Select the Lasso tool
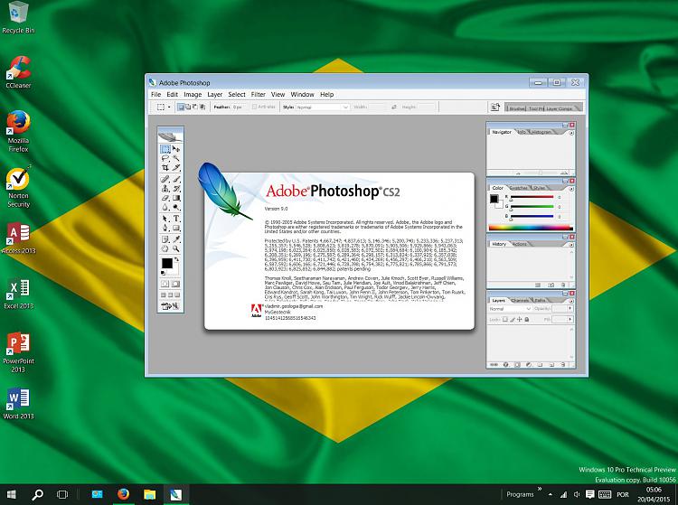Screen dimensions: 678x505 pyautogui.click(x=165, y=158)
